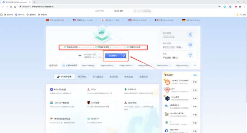Click the Tabcut data tool icon
Screen dimensions: 247x133
52,103
